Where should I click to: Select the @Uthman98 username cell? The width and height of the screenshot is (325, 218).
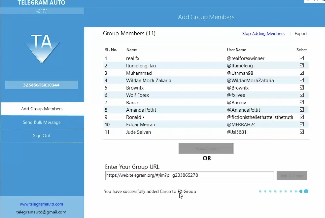tap(240, 73)
